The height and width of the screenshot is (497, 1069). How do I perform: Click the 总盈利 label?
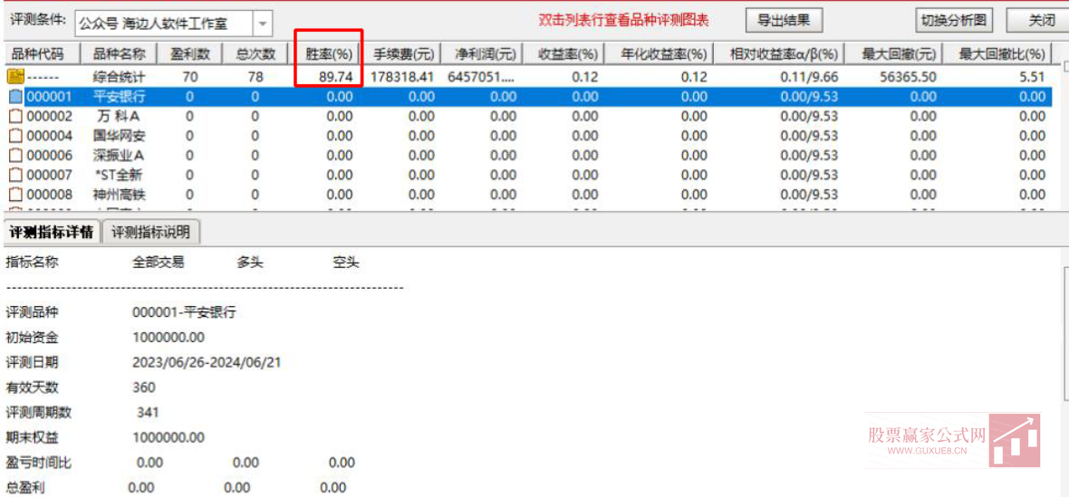25,487
